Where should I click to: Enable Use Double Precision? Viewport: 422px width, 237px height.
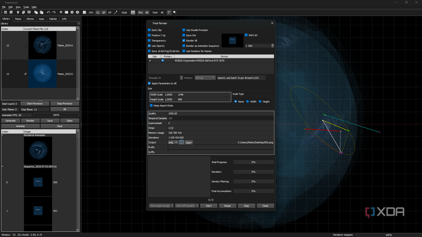coord(184,30)
